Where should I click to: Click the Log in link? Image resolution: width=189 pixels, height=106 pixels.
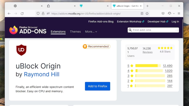pyautogui.click(x=175, y=22)
